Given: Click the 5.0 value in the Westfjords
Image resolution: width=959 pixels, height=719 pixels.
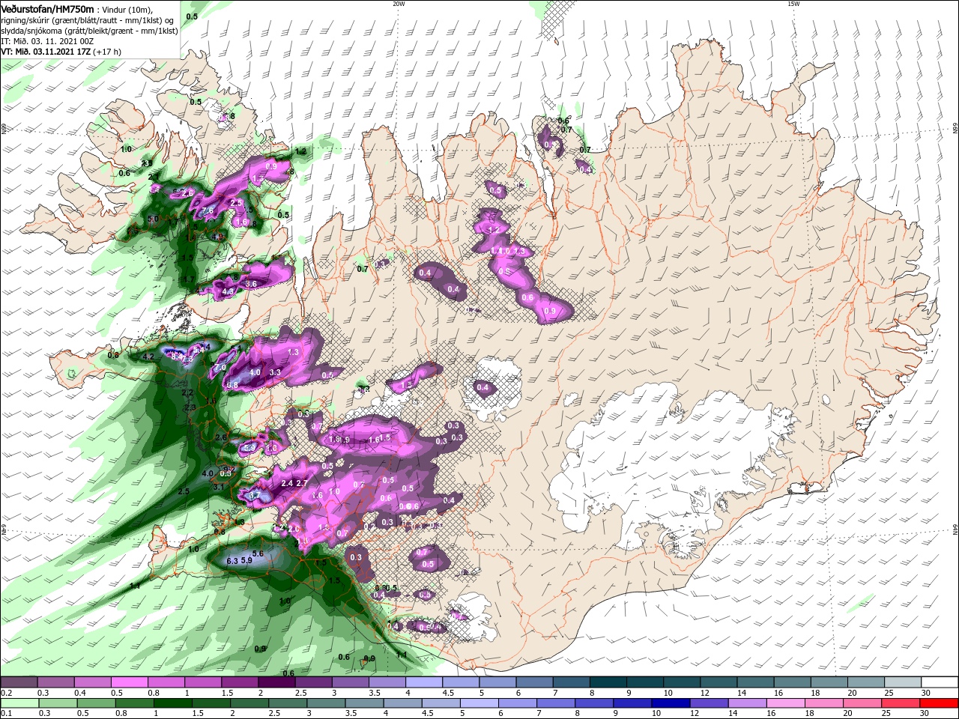Looking at the screenshot, I should pos(153,219).
